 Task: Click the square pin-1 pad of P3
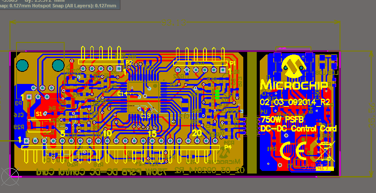pyautogui.click(x=29, y=96)
